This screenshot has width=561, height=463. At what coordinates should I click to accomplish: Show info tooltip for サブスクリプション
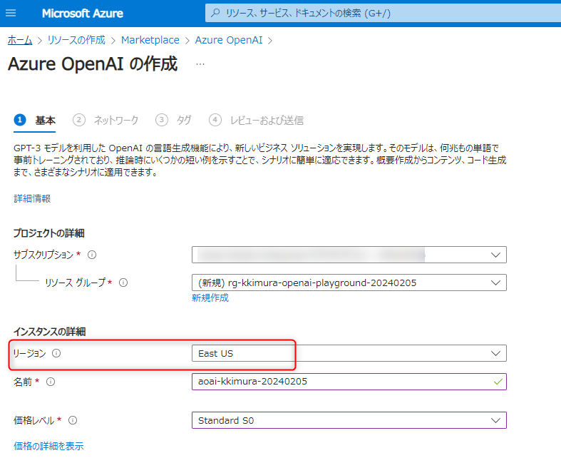pyautogui.click(x=92, y=255)
